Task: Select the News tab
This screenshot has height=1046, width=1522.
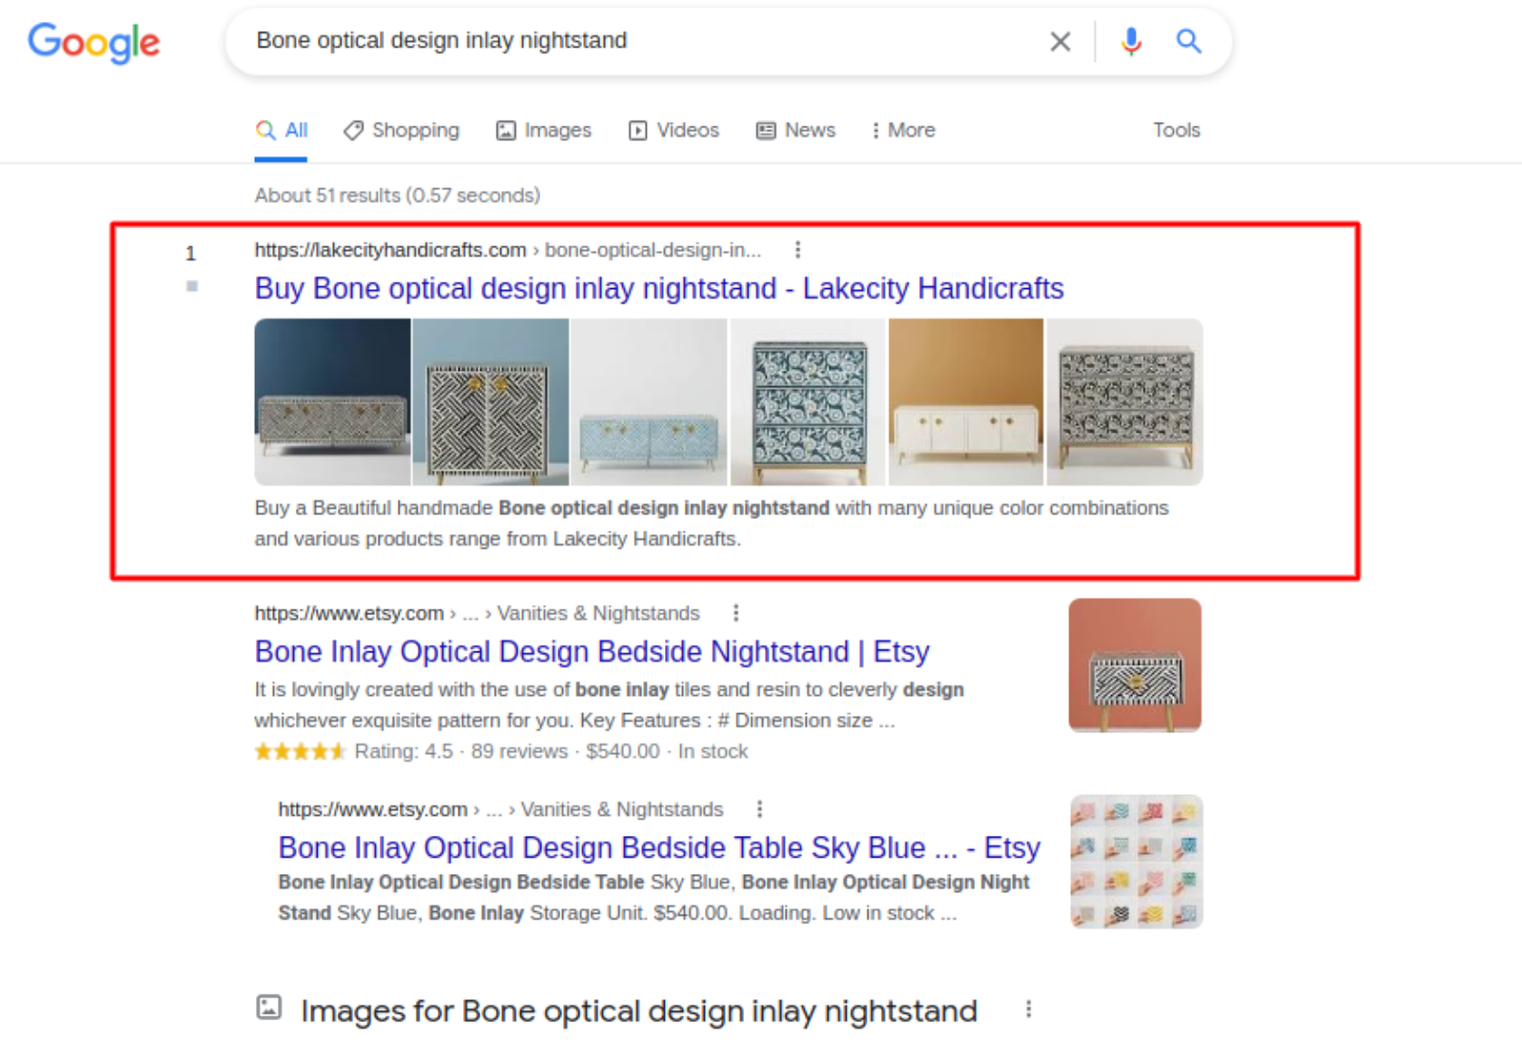Action: [x=796, y=130]
